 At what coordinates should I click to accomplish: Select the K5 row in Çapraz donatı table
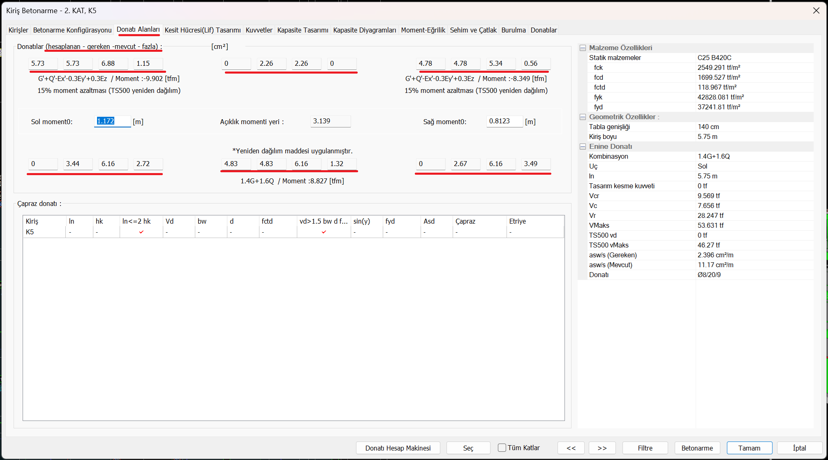click(x=30, y=232)
